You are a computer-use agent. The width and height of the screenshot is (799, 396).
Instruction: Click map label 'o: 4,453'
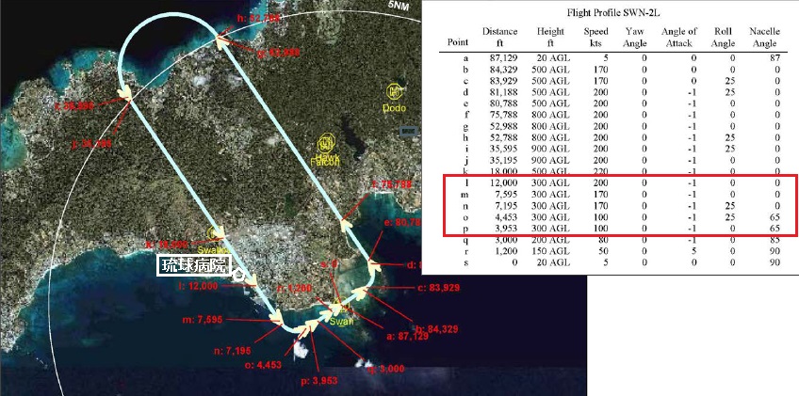tap(263, 365)
